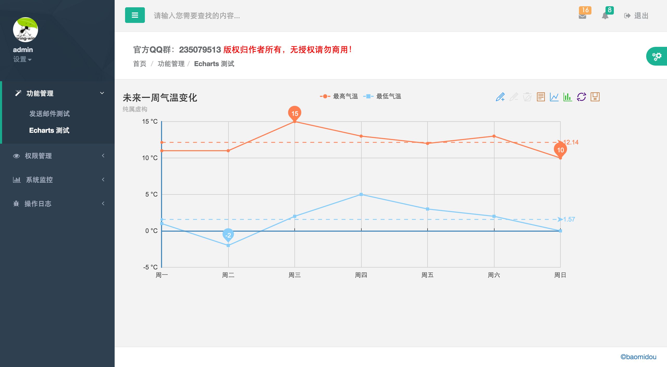Open the 设置 dropdown under admin
The height and width of the screenshot is (367, 667).
pyautogui.click(x=22, y=59)
